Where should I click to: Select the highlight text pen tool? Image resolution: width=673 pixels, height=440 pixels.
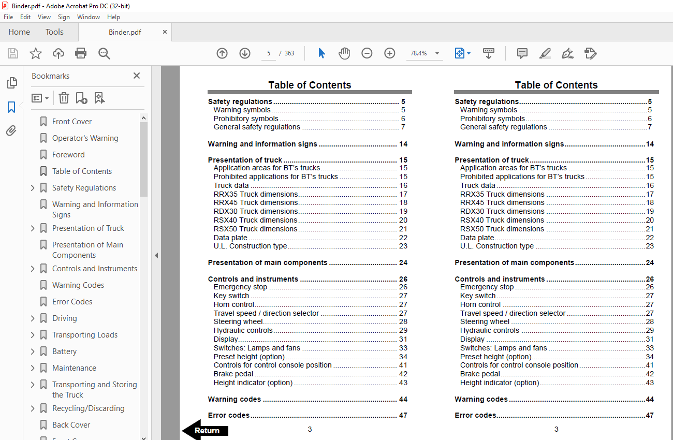545,53
